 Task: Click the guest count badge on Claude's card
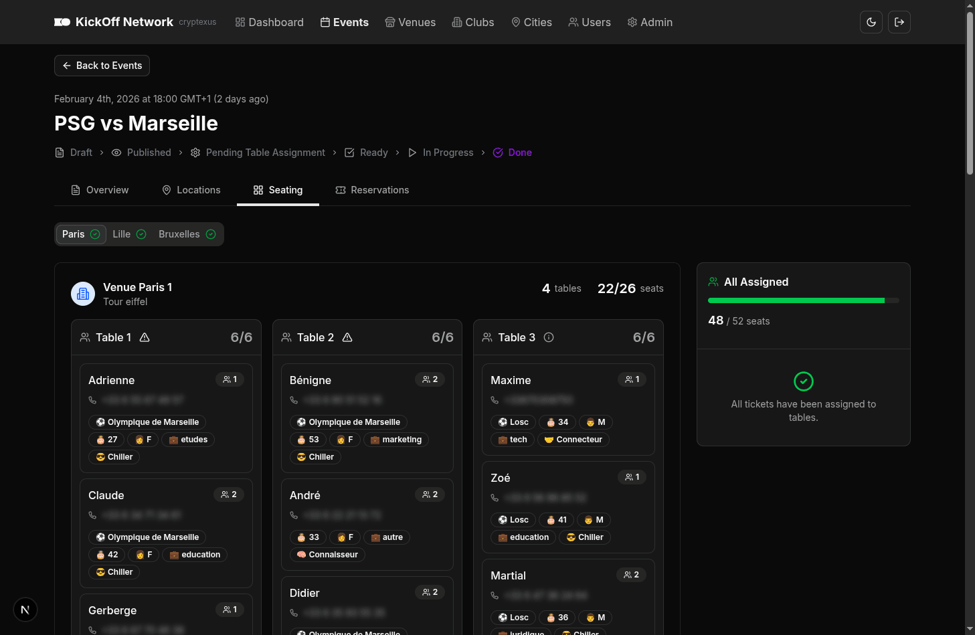(229, 494)
